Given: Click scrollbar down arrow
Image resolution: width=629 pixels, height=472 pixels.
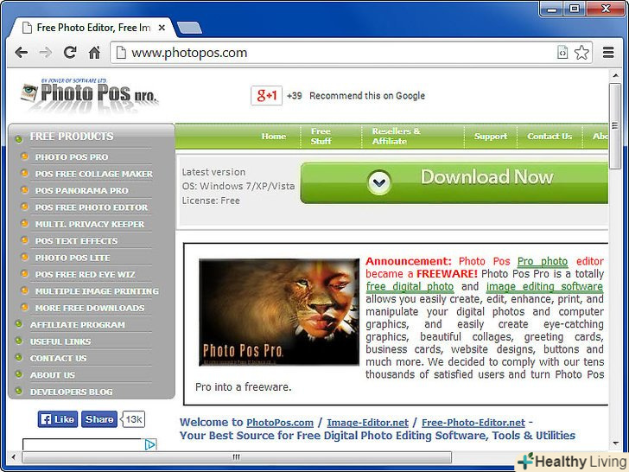Looking at the screenshot, I should click(615, 443).
